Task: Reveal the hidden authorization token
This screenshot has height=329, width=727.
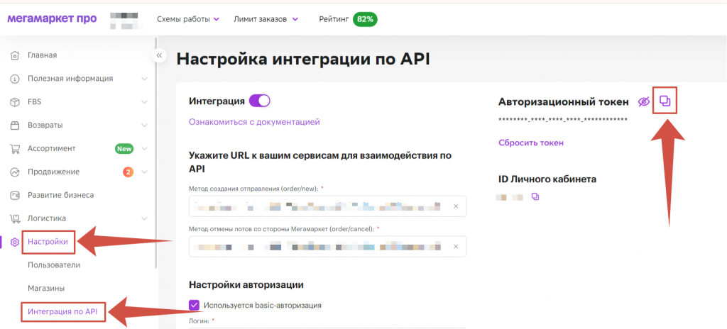Action: (x=643, y=102)
